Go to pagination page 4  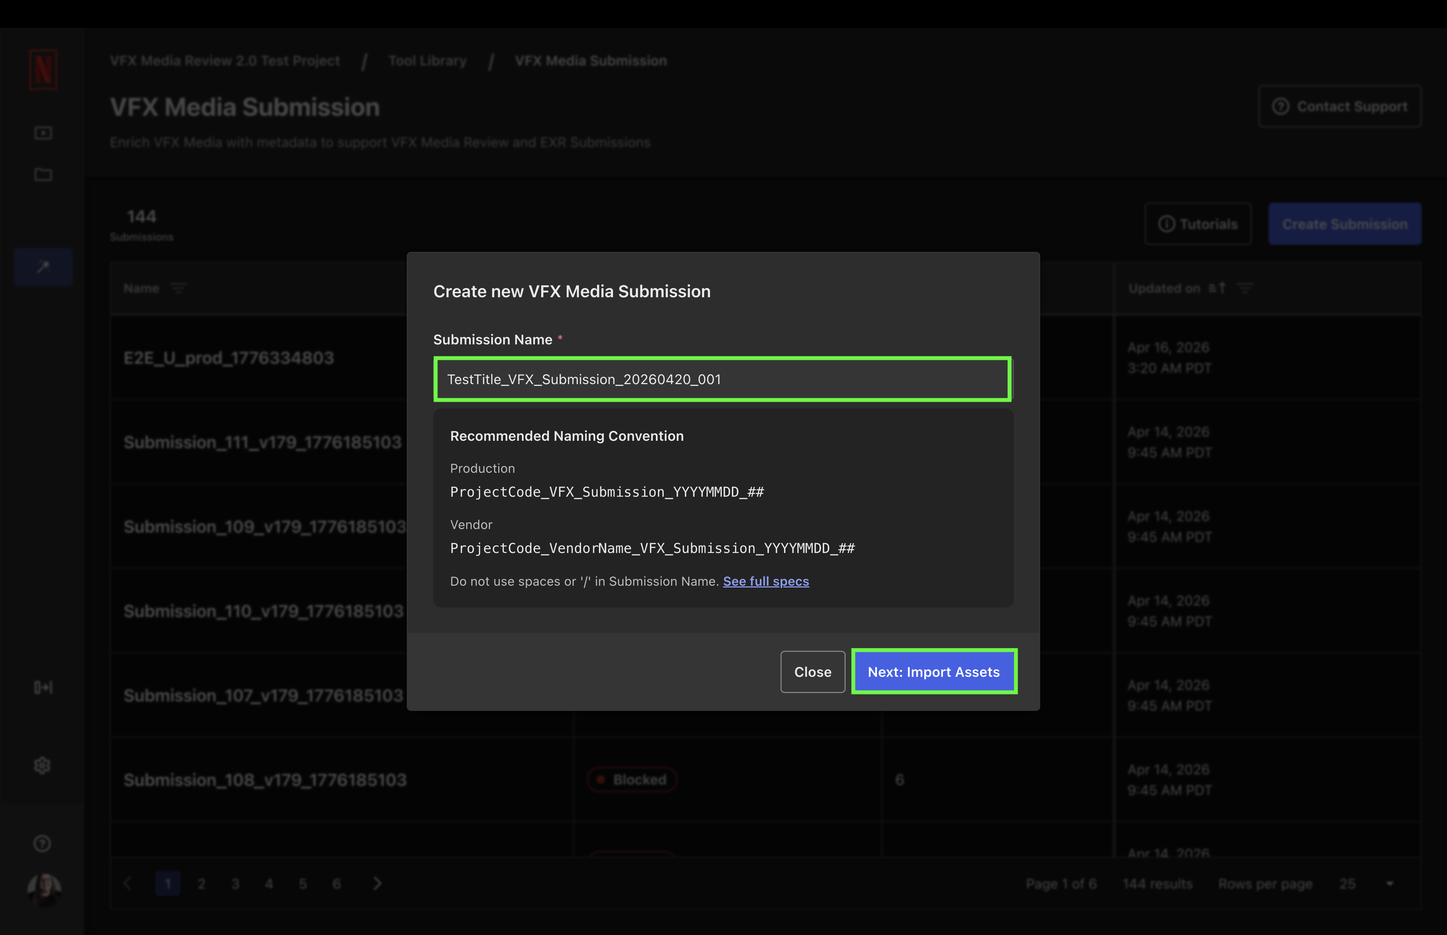(269, 883)
